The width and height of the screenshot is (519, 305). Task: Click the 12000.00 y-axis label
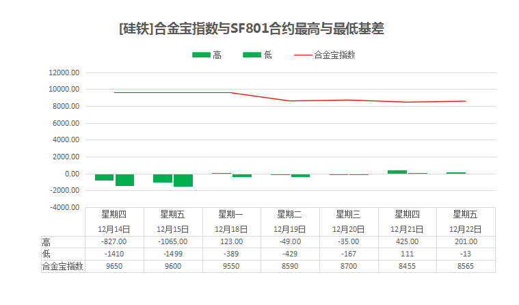(64, 72)
